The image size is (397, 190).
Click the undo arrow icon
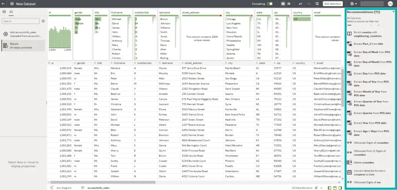pos(301,3)
